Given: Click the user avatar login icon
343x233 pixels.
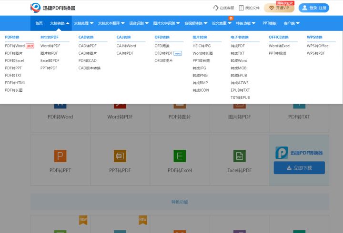Looking at the screenshot, I should coord(305,8).
